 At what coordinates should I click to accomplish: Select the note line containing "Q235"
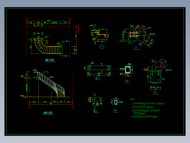pos(146,111)
